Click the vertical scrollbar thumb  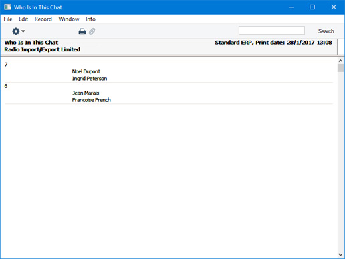340,68
